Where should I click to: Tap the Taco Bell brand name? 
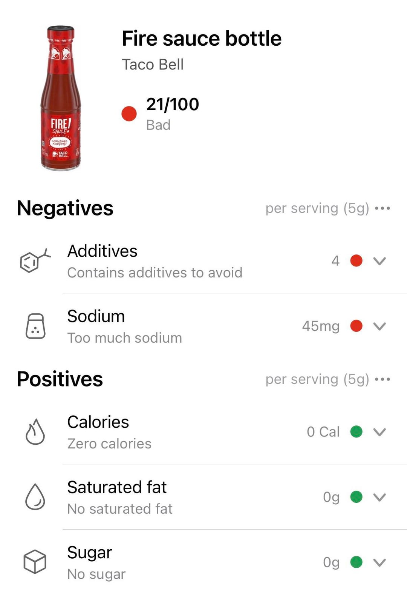pyautogui.click(x=153, y=65)
